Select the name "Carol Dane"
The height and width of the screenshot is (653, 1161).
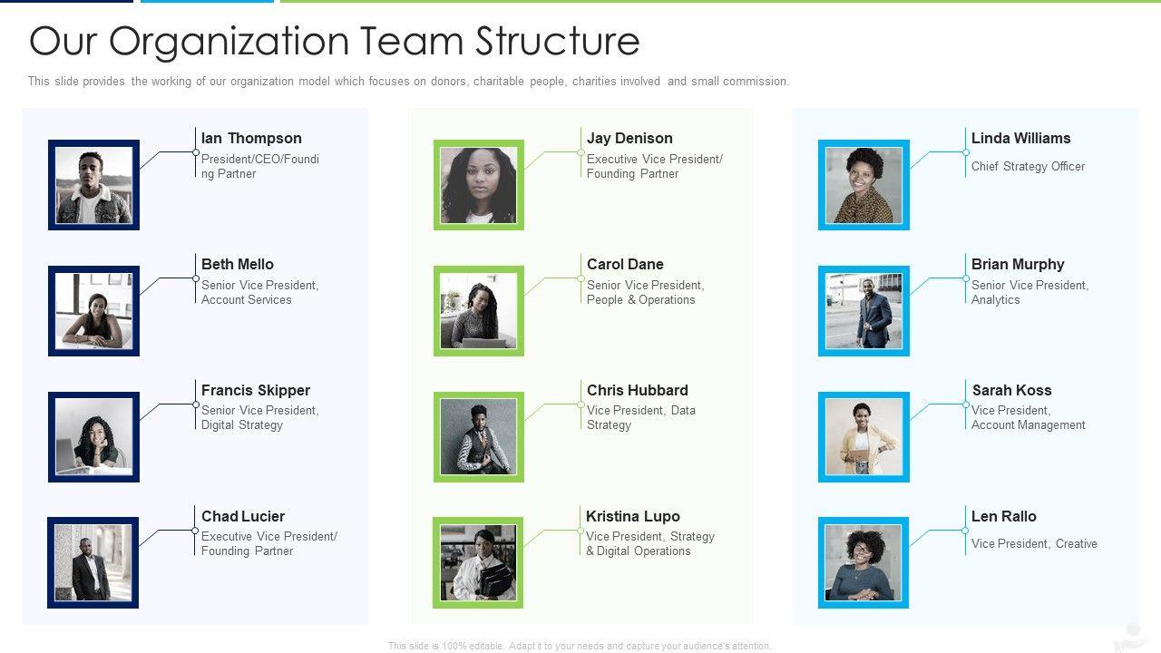click(625, 264)
